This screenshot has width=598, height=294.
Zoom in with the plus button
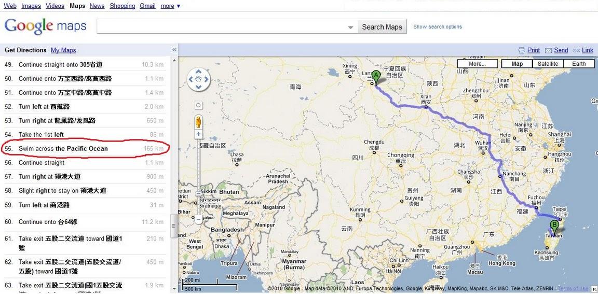198,134
